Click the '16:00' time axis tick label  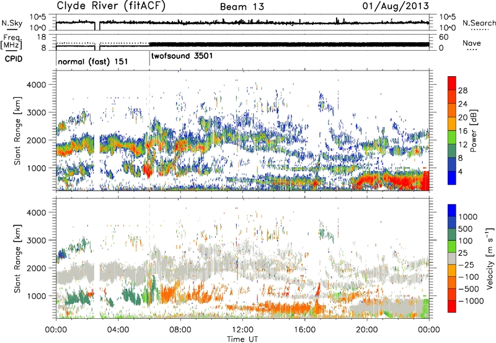click(304, 330)
